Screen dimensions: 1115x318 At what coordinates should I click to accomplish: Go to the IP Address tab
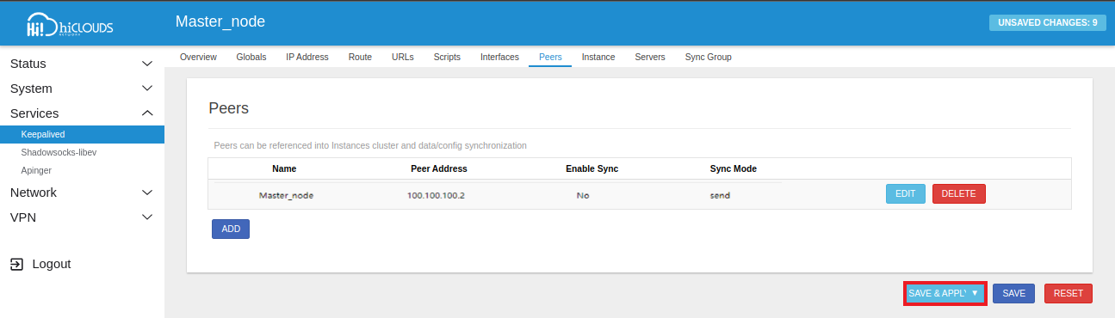tap(307, 57)
